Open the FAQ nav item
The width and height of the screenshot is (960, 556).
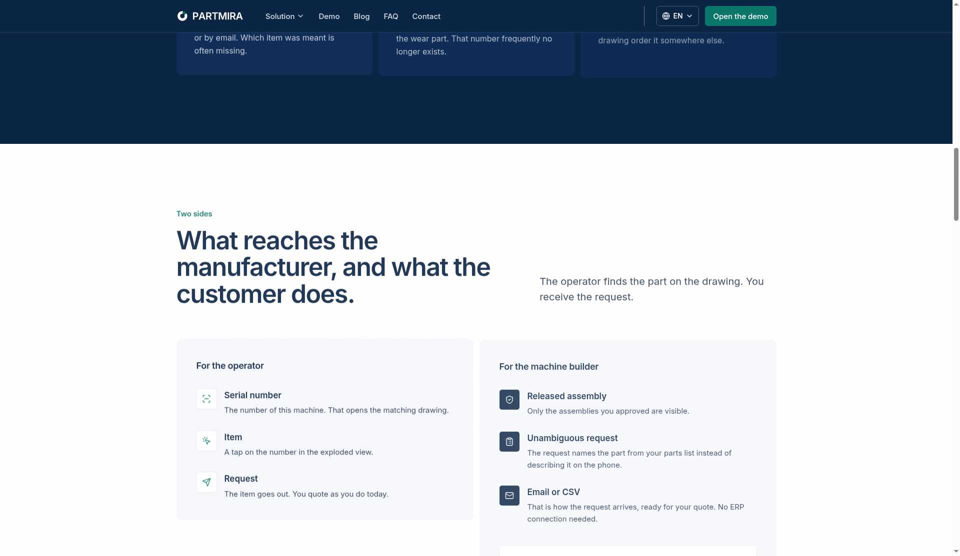(391, 16)
